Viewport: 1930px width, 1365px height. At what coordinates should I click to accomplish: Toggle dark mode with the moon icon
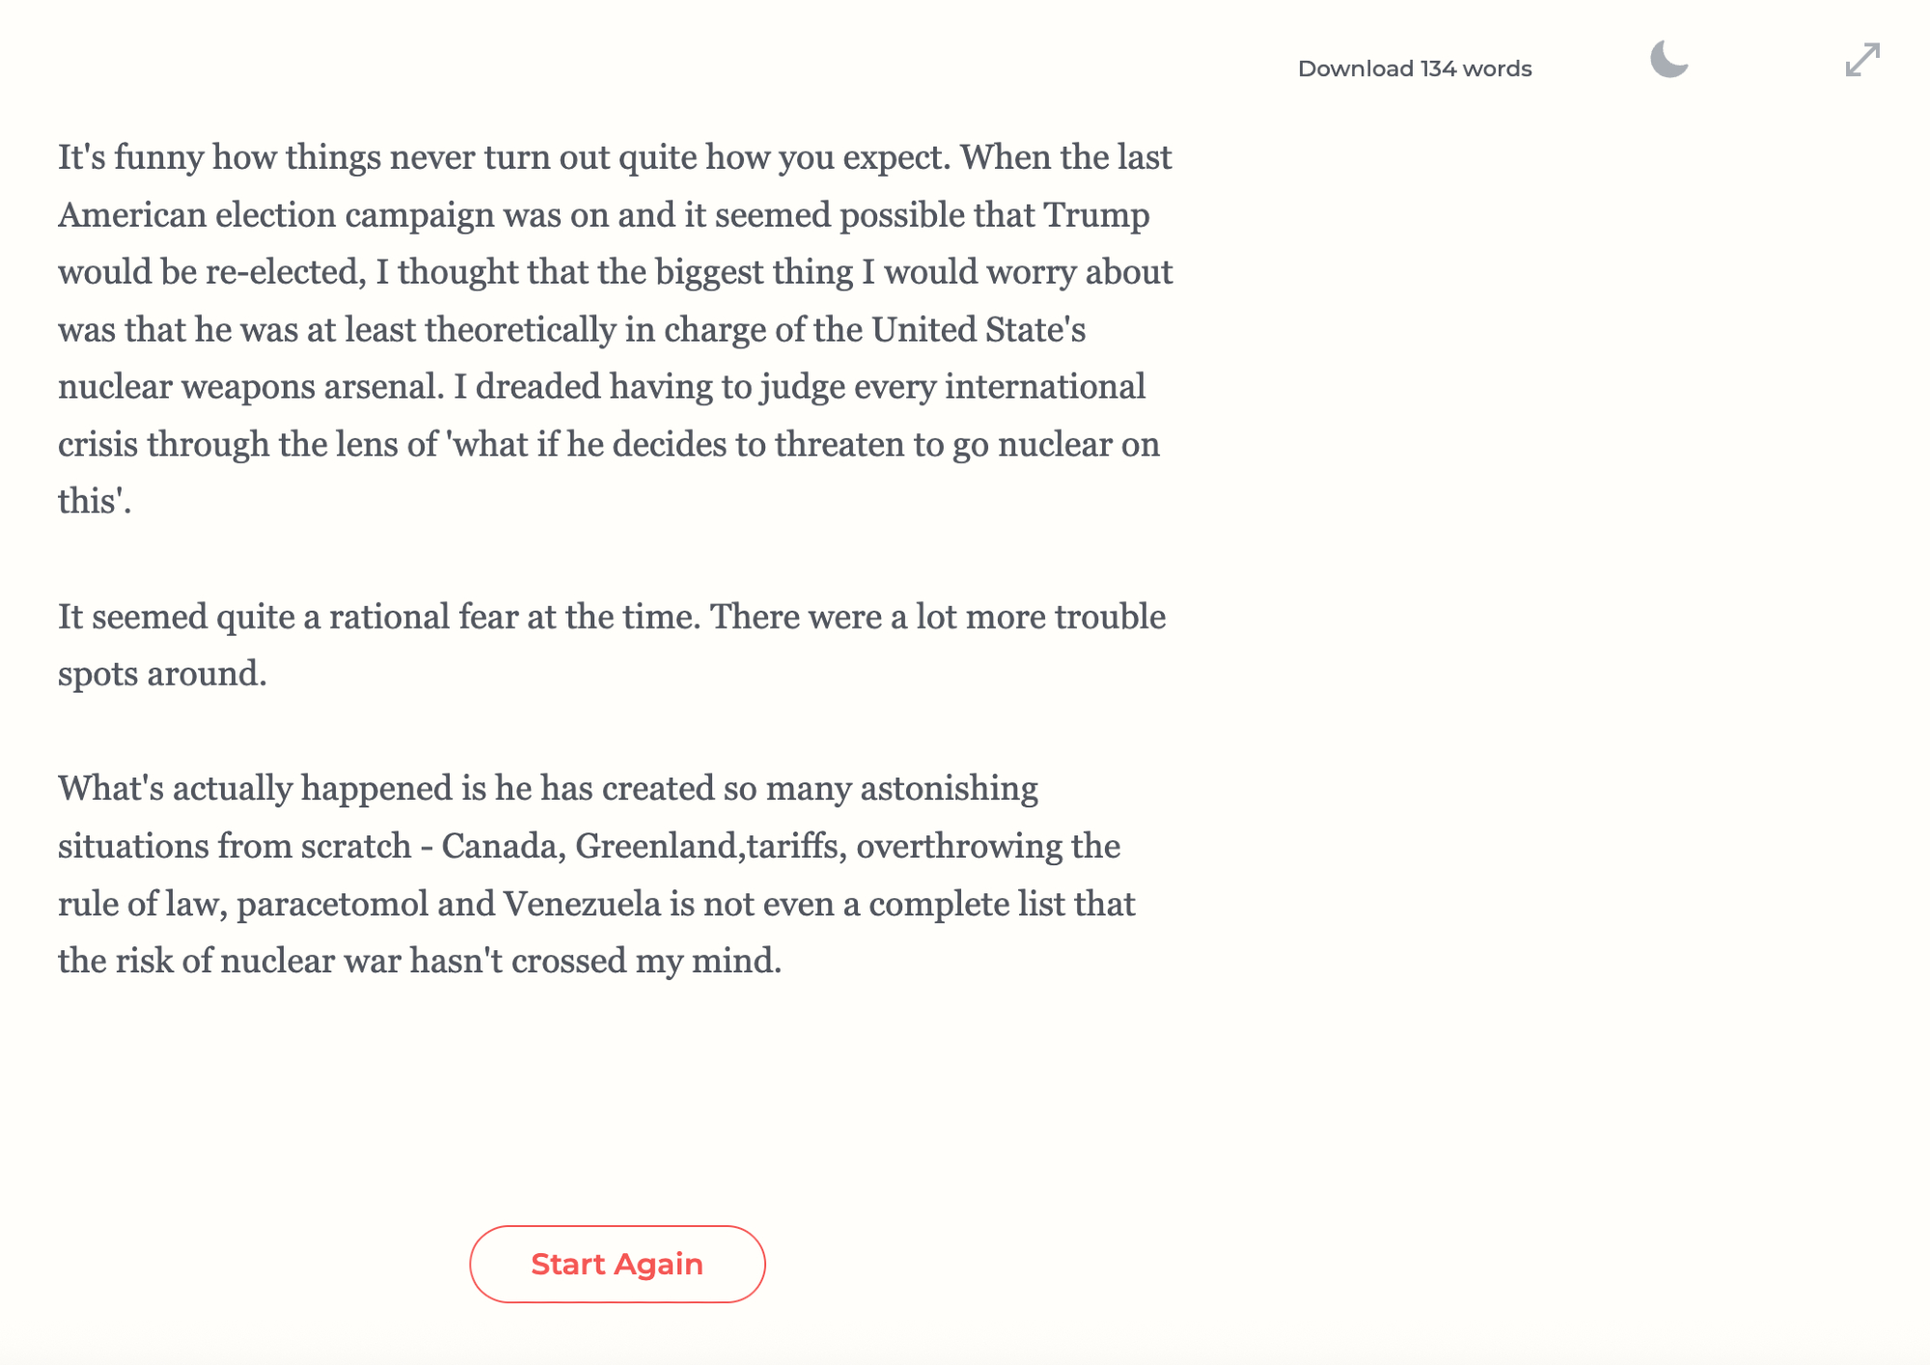(x=1668, y=60)
